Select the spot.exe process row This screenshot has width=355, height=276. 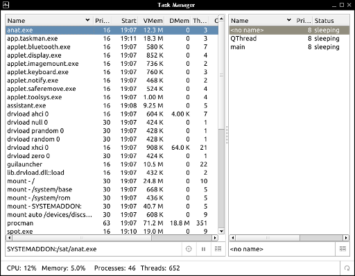[112, 231]
